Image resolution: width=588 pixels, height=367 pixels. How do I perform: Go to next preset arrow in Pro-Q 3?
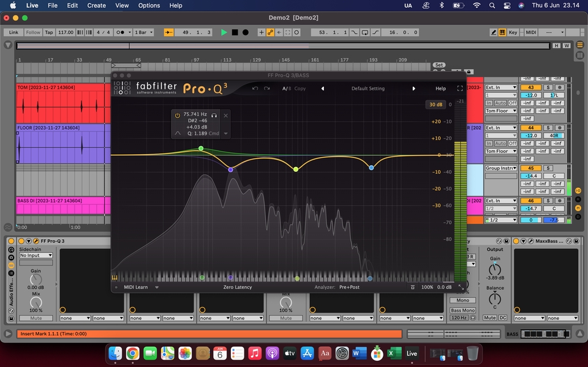[413, 89]
